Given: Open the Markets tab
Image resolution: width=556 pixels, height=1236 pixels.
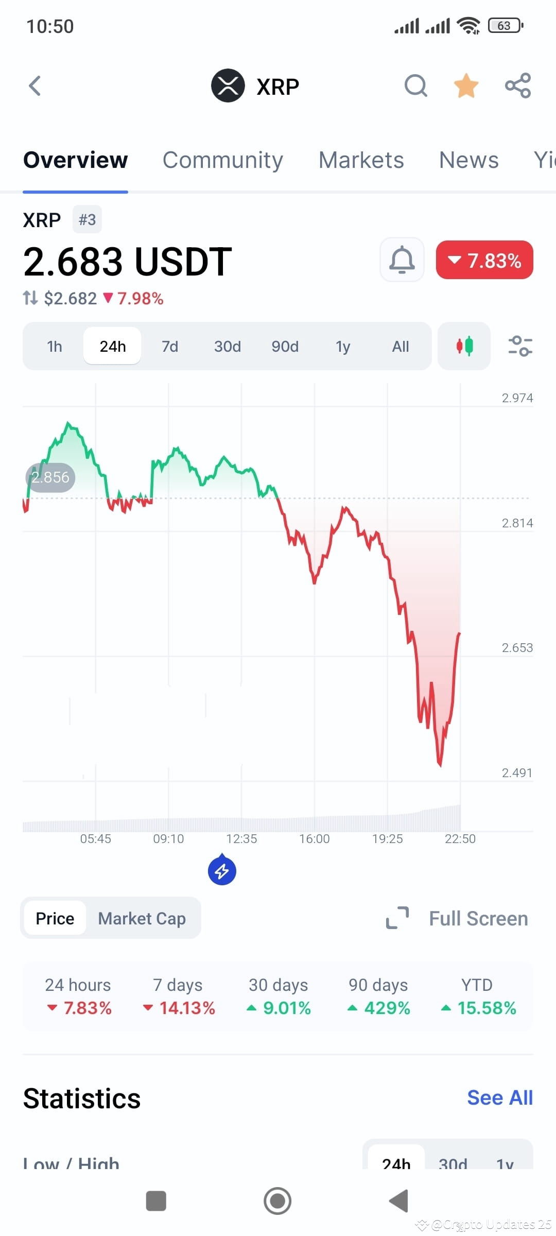Looking at the screenshot, I should [361, 160].
